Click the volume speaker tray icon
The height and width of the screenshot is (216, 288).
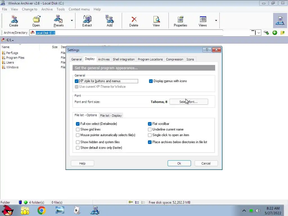coord(258,211)
